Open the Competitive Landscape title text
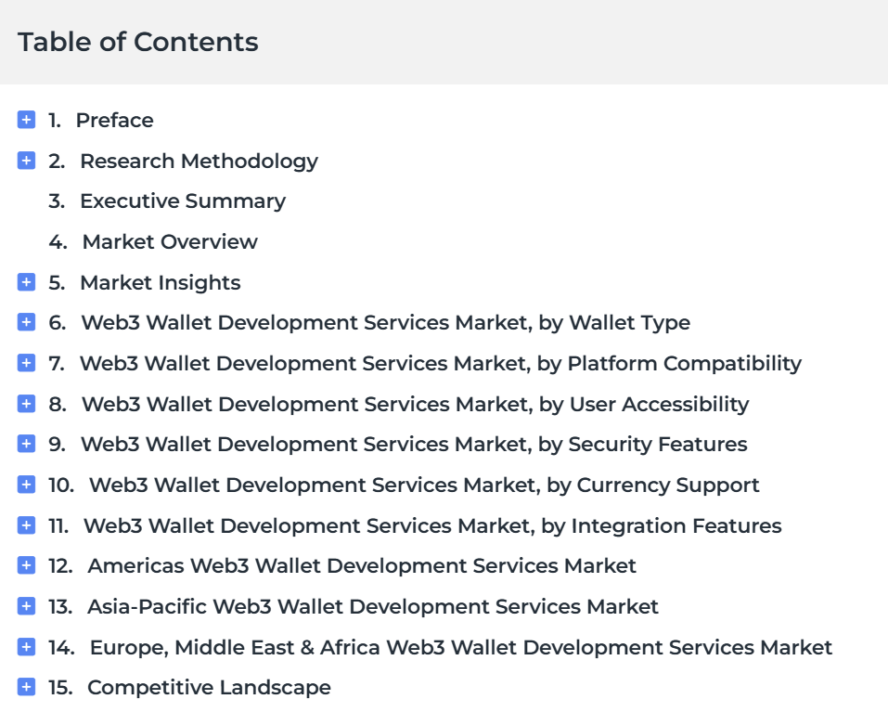The width and height of the screenshot is (888, 725). [x=209, y=688]
